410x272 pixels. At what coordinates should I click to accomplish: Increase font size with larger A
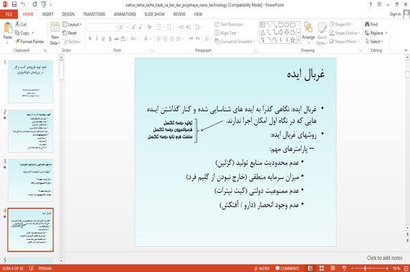(134, 27)
